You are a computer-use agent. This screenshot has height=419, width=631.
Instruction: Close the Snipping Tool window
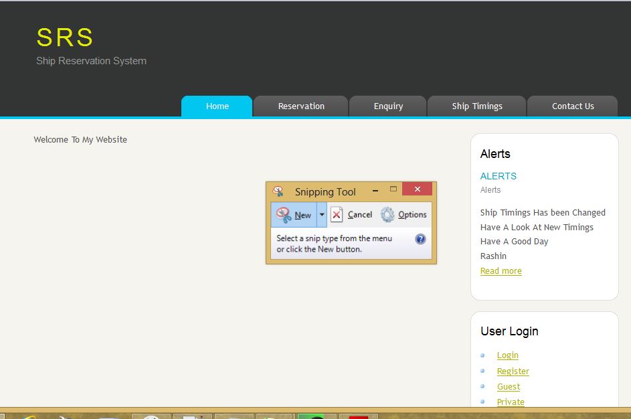point(417,189)
